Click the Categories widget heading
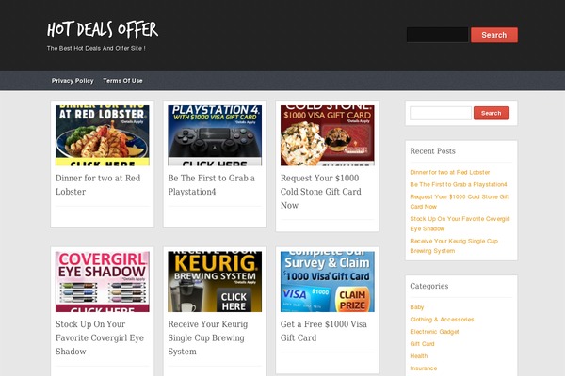This screenshot has height=376, width=565. 429,286
